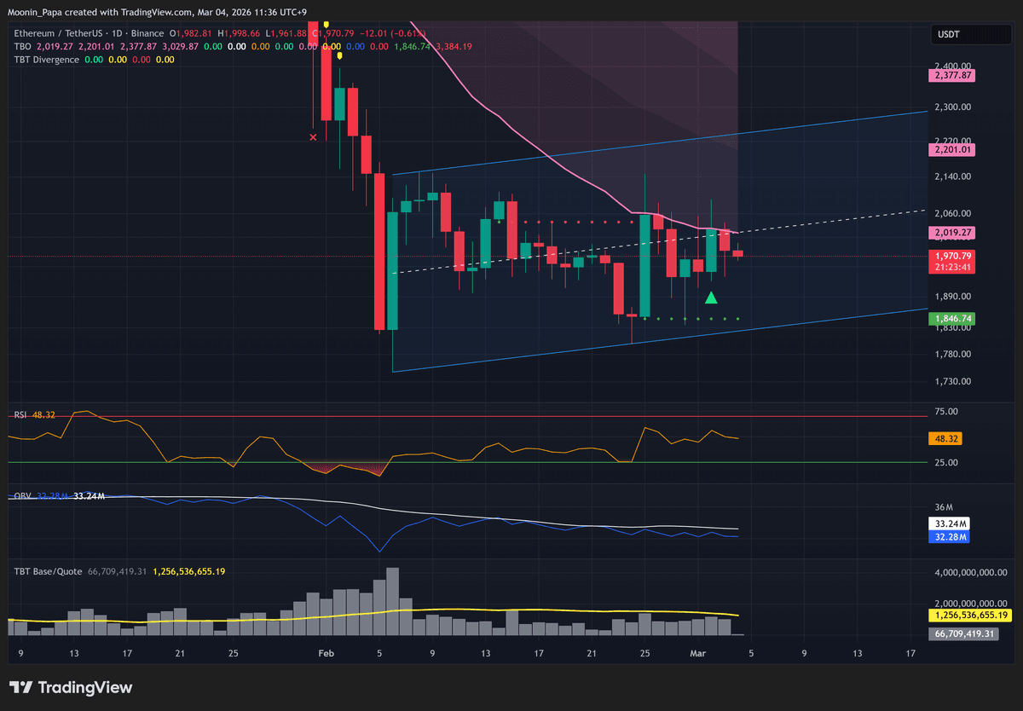This screenshot has height=711, width=1023.
Task: Click the Feb label on time axis
Action: click(325, 654)
